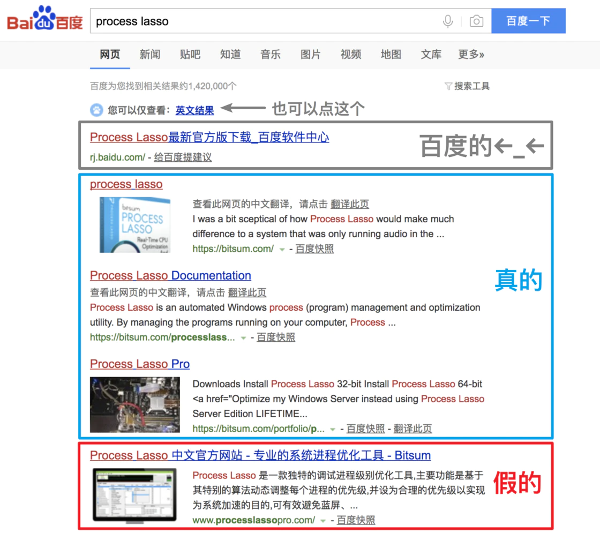Image resolution: width=600 pixels, height=533 pixels.
Task: Expand dropdown arrow next to bitsum.com/processlass...
Action: coord(244,338)
